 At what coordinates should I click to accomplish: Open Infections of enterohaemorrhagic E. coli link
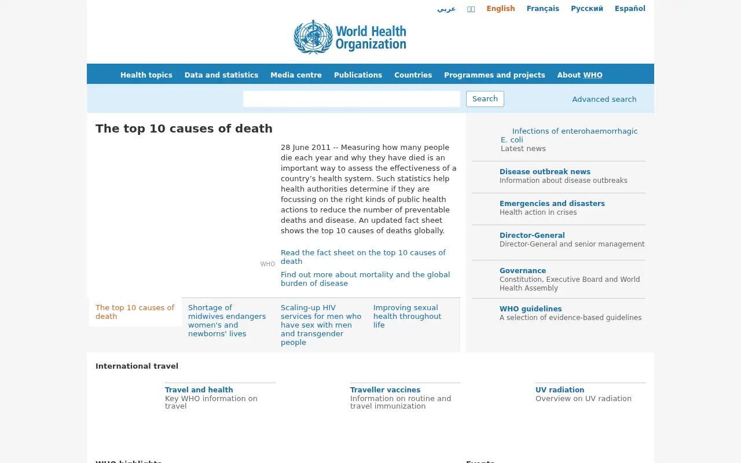(569, 135)
